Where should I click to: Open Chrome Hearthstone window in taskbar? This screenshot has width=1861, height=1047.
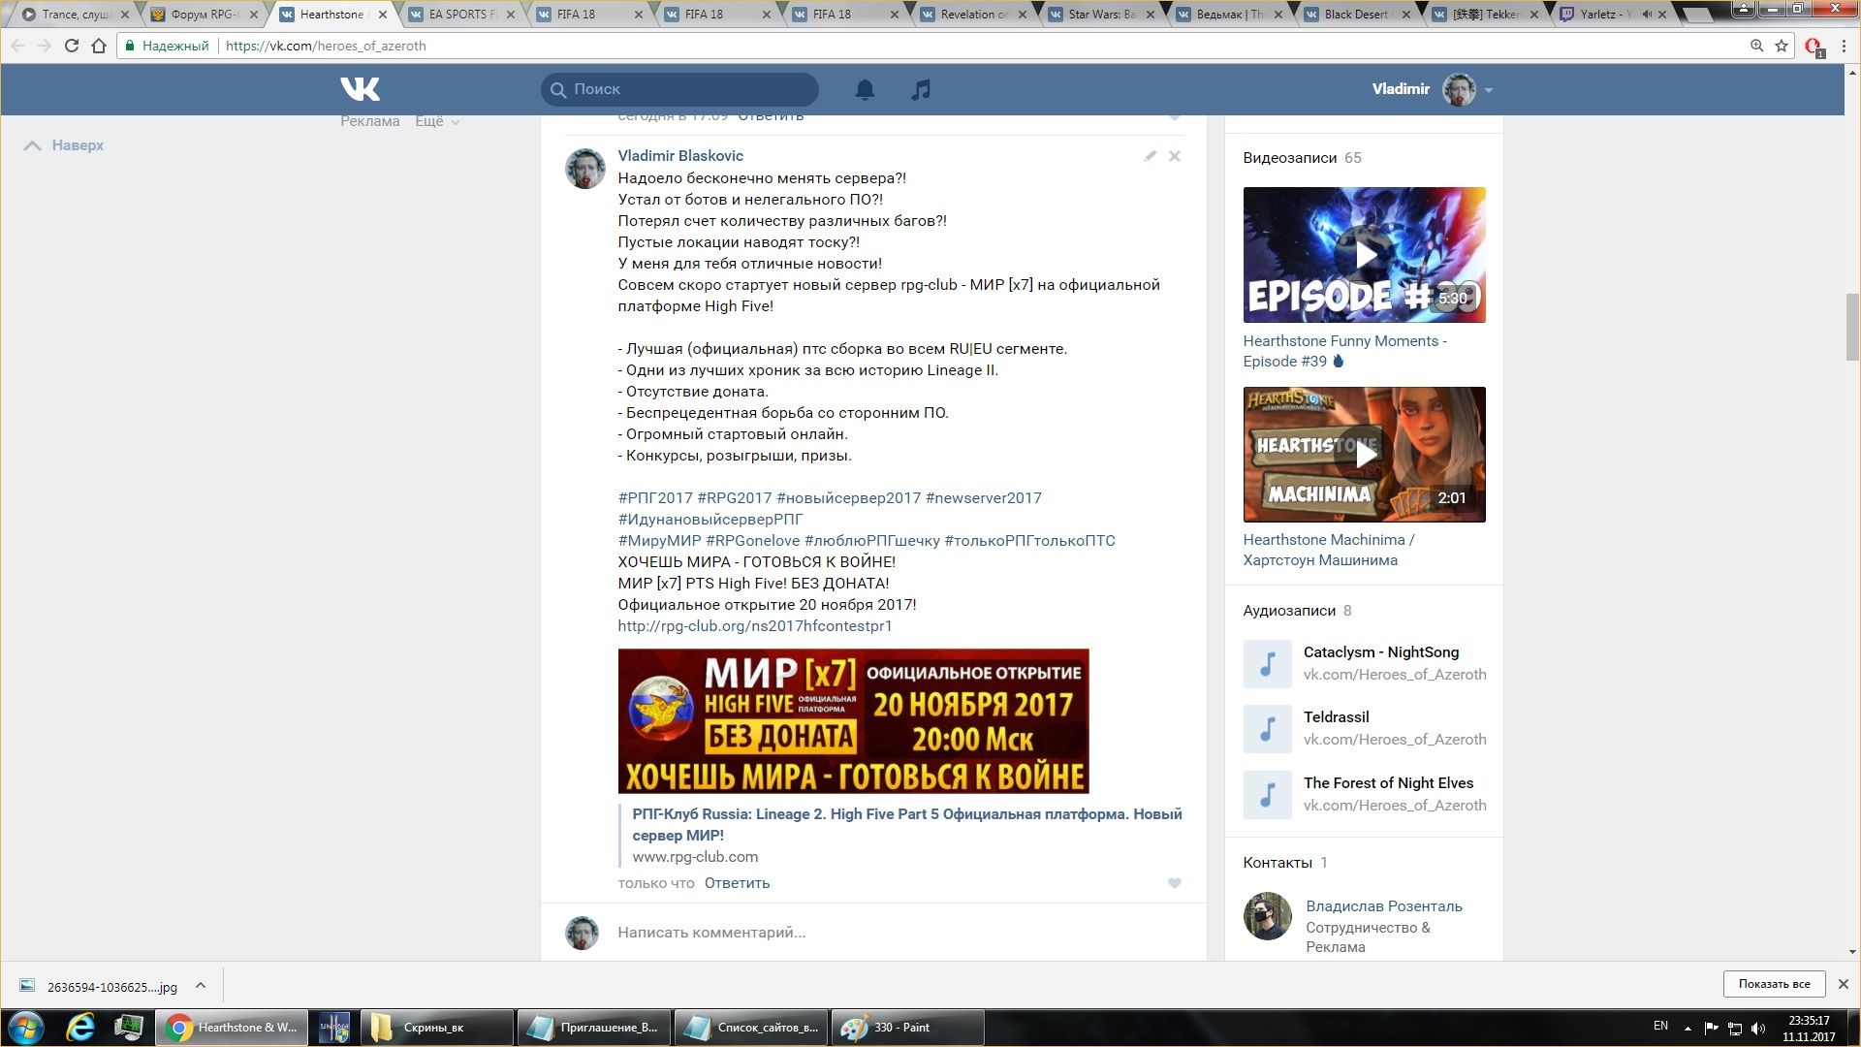(x=233, y=1028)
